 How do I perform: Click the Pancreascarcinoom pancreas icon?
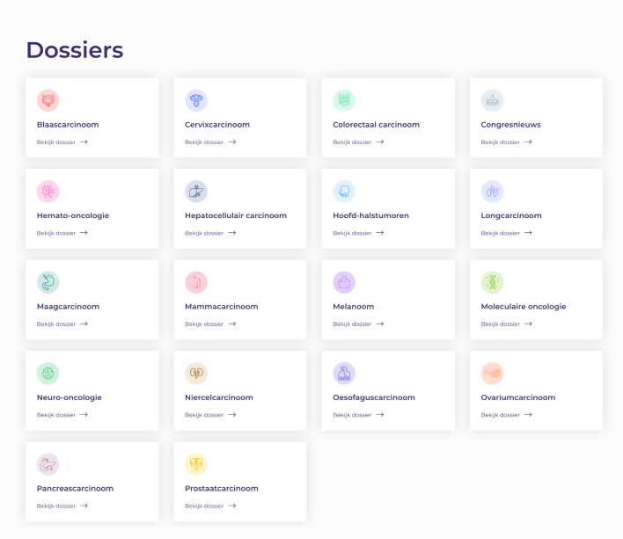48,464
